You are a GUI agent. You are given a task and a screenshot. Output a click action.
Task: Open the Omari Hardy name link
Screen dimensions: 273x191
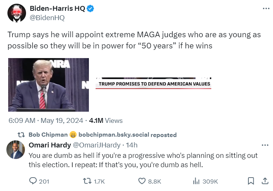47,145
